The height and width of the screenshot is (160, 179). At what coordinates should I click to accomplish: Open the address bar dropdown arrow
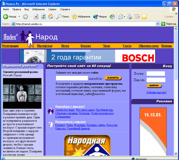pos(158,24)
